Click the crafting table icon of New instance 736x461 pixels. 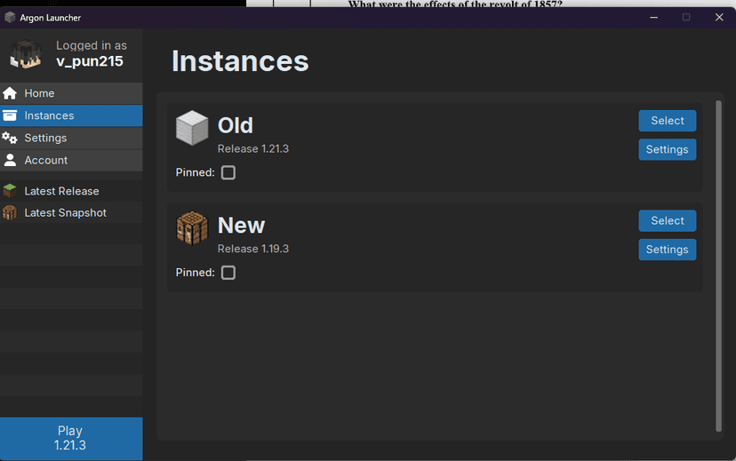pos(191,228)
